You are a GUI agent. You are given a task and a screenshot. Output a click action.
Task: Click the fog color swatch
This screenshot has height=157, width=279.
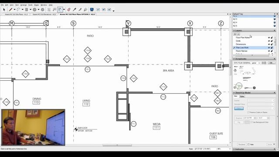click(247, 122)
